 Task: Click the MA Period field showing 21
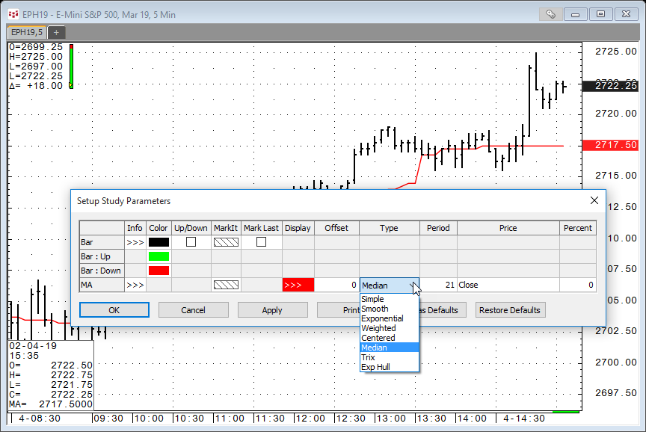437,285
